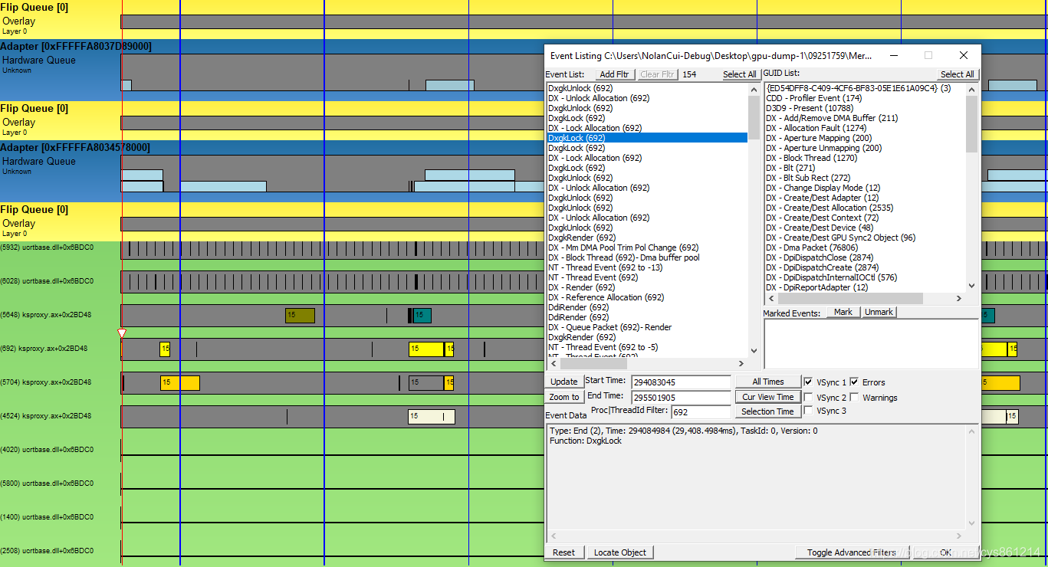Select DX - Queue Packet (692)- Render event
Image resolution: width=1048 pixels, height=567 pixels.
(610, 327)
